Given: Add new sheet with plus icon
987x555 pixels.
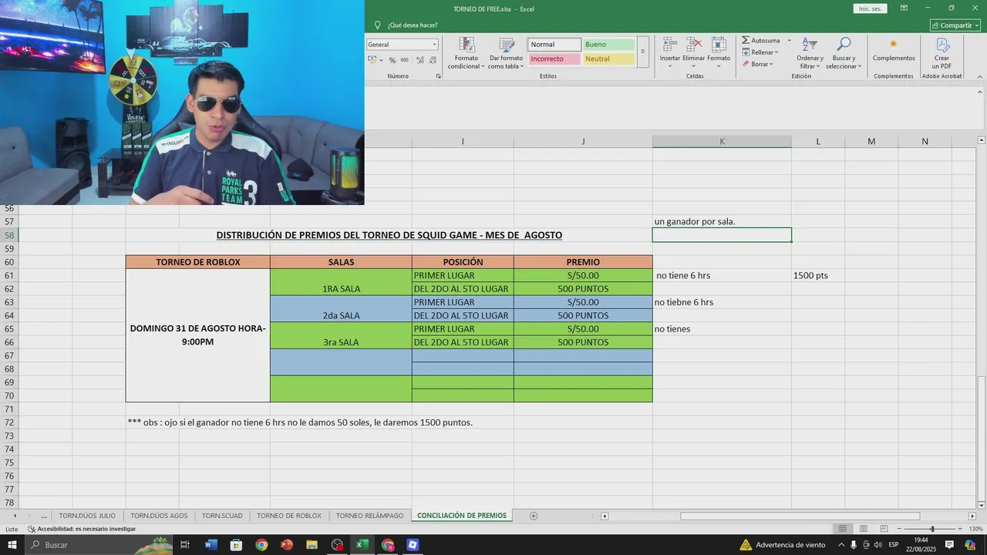Looking at the screenshot, I should (534, 516).
